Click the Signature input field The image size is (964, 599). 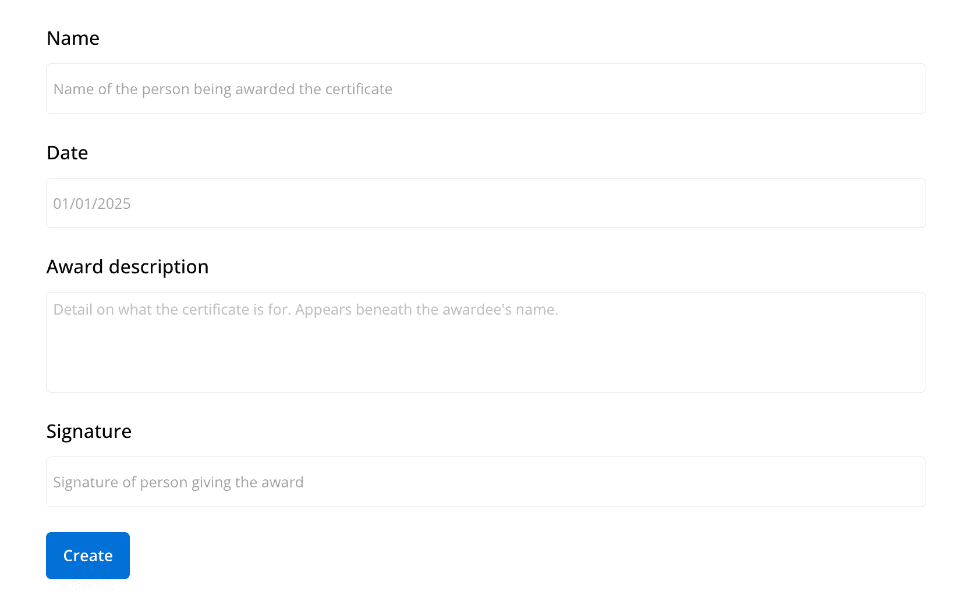(485, 482)
